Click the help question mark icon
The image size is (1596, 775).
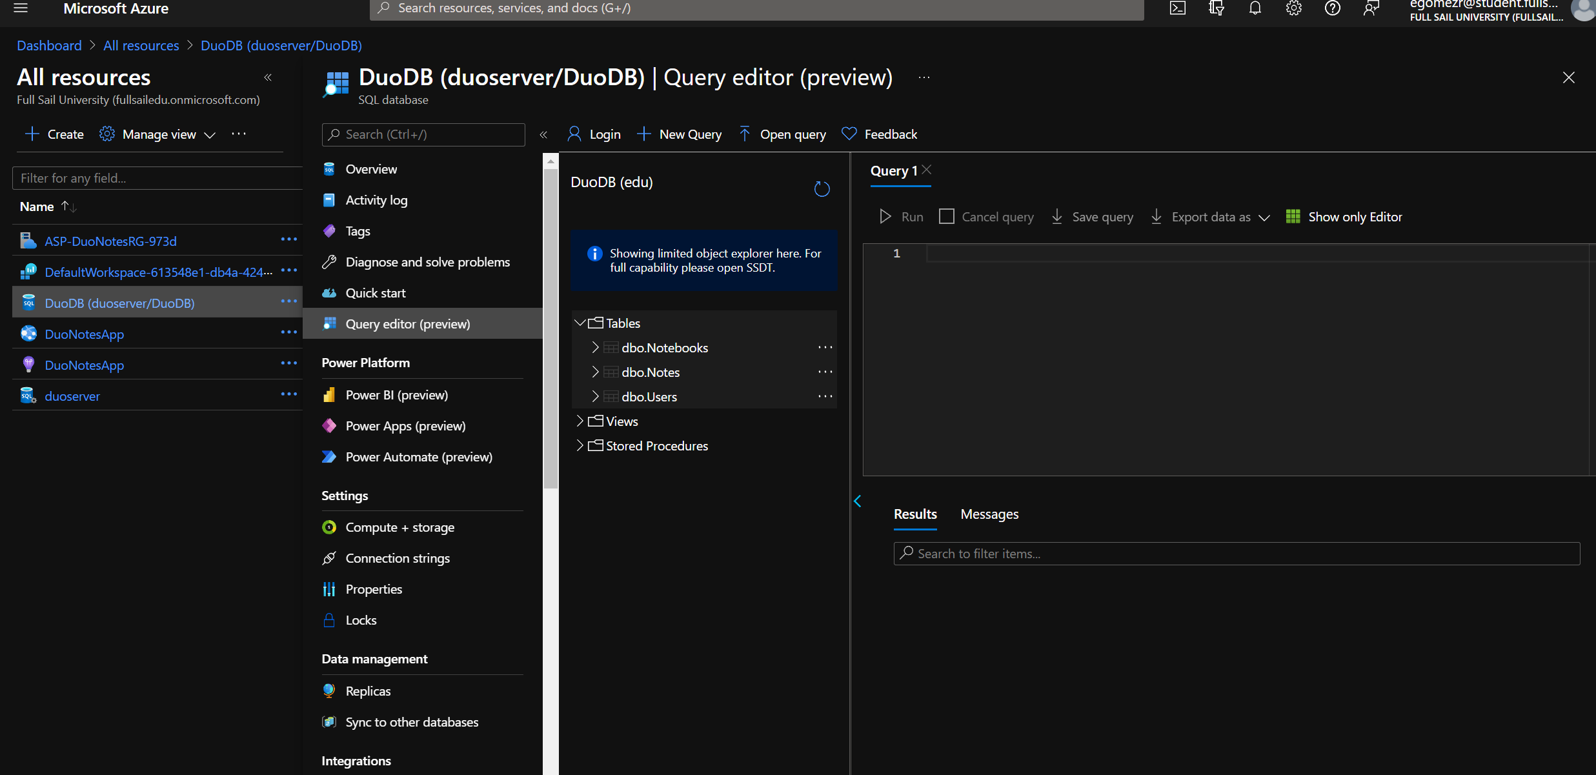(1332, 8)
